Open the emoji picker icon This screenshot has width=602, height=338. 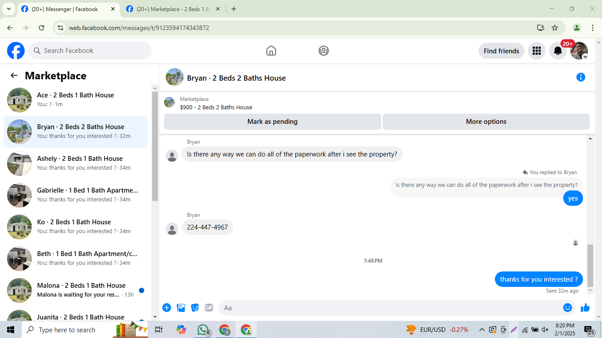pyautogui.click(x=568, y=308)
